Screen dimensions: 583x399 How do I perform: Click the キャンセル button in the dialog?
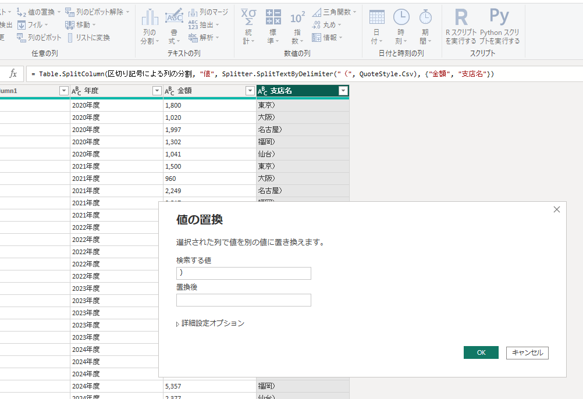point(527,352)
